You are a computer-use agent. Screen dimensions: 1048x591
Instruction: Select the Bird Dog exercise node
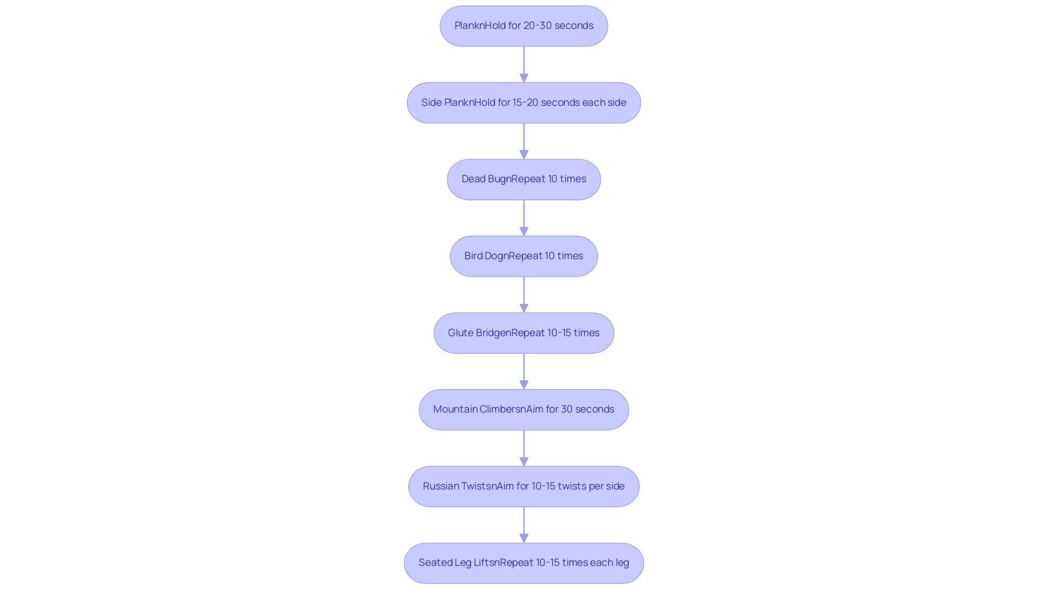[523, 255]
